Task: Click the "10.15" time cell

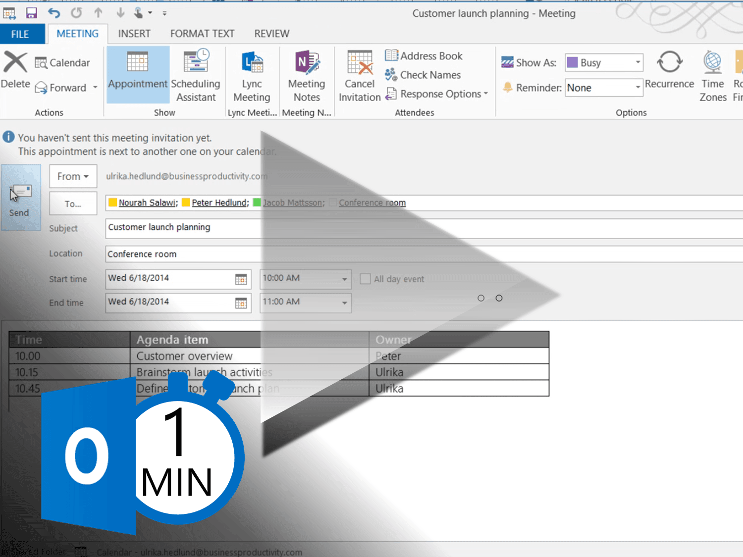Action: [x=69, y=372]
